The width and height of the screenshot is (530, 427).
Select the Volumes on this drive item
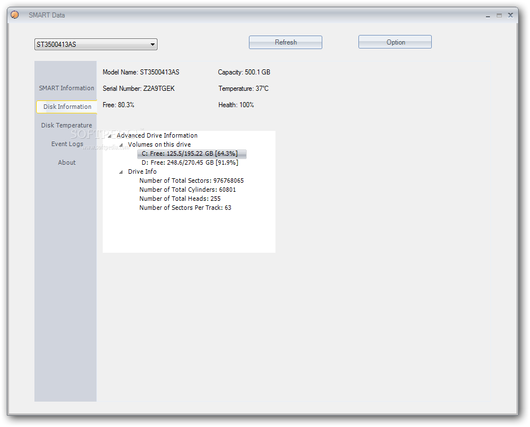(159, 144)
